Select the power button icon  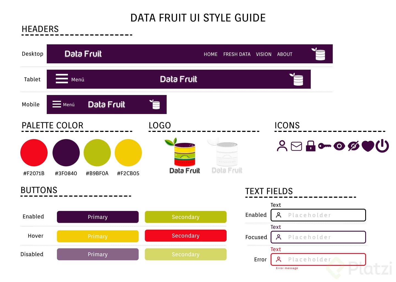pos(382,146)
